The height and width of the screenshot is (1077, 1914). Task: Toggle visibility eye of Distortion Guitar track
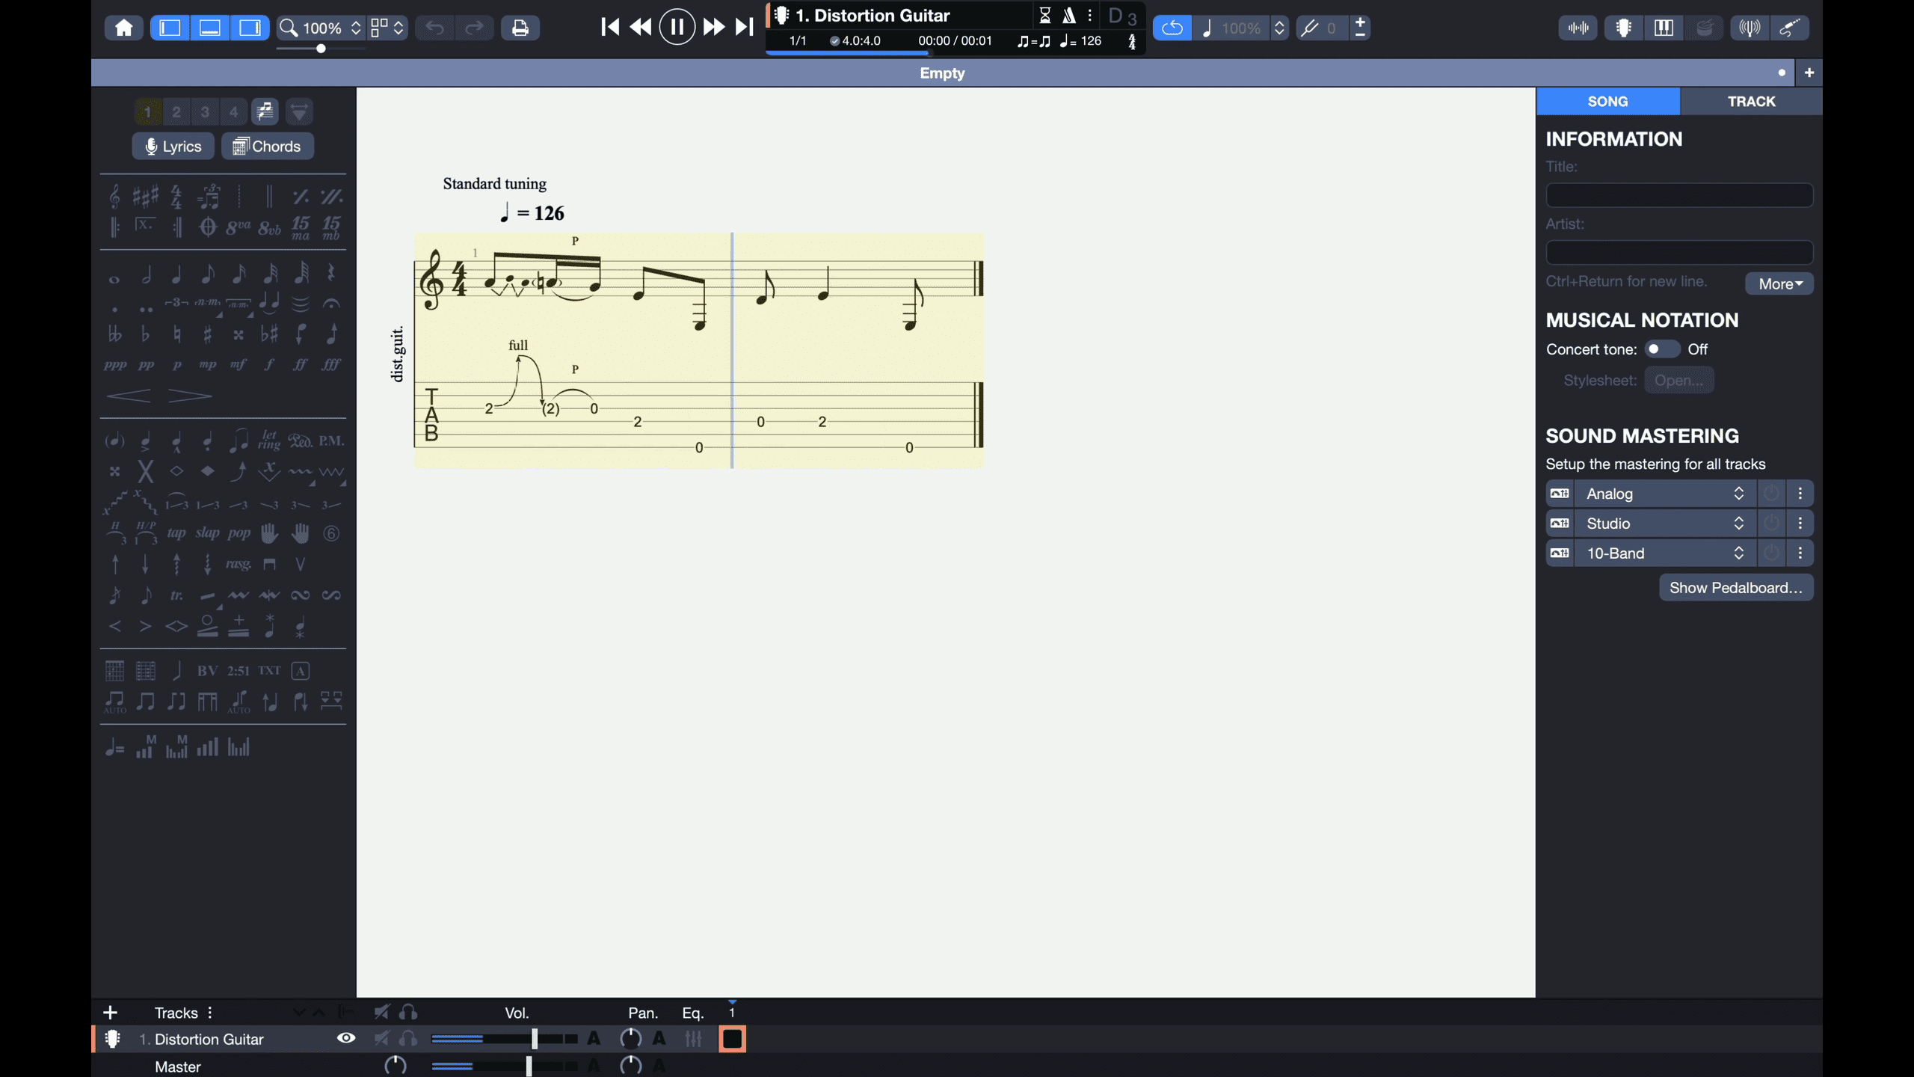345,1038
